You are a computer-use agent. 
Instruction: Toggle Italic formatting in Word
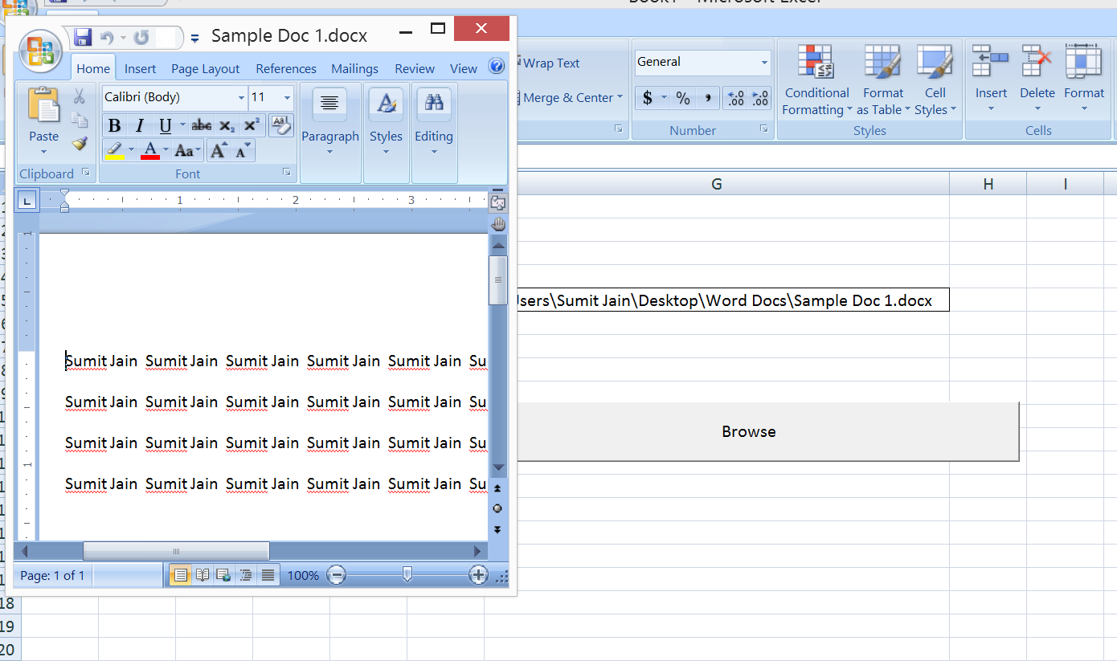[139, 125]
